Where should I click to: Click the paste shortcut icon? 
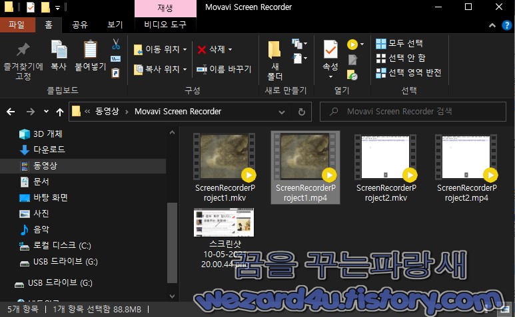click(x=116, y=72)
